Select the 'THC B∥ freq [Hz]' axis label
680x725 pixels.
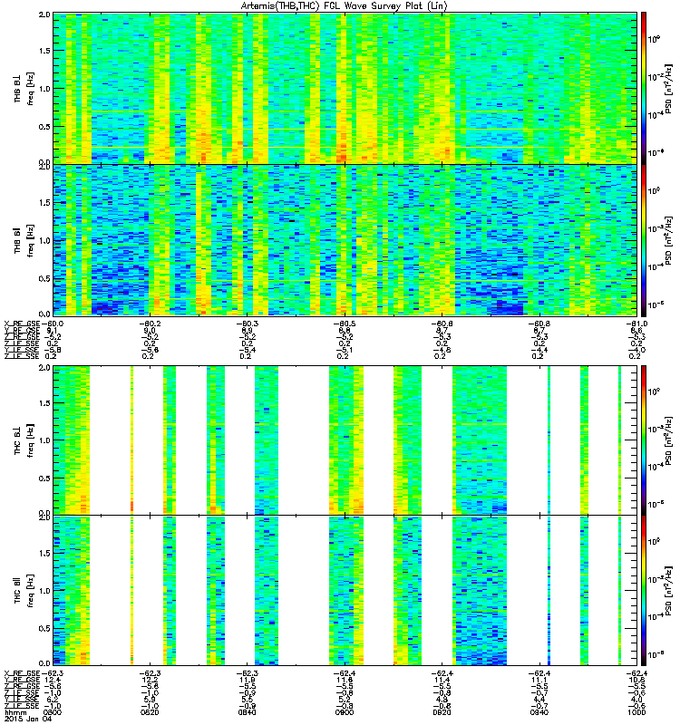pos(24,591)
